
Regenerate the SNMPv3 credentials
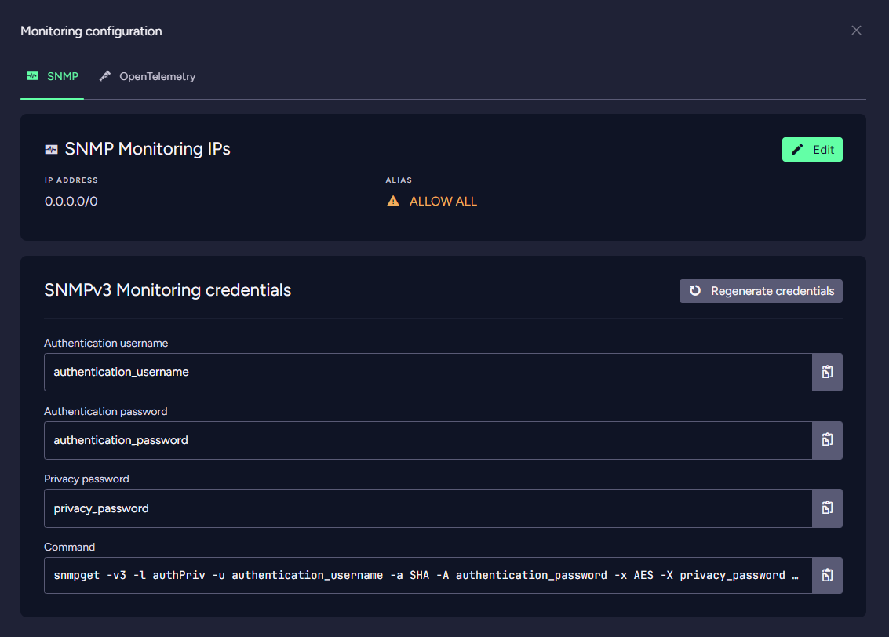click(761, 291)
